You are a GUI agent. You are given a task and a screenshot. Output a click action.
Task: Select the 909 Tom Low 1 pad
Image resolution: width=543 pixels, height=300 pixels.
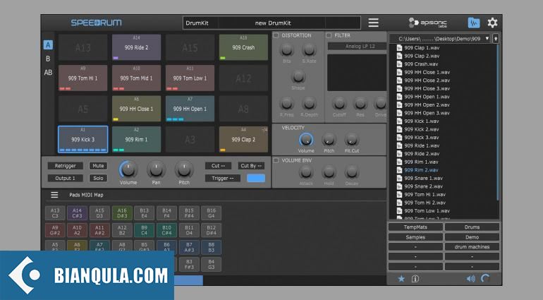190,78
